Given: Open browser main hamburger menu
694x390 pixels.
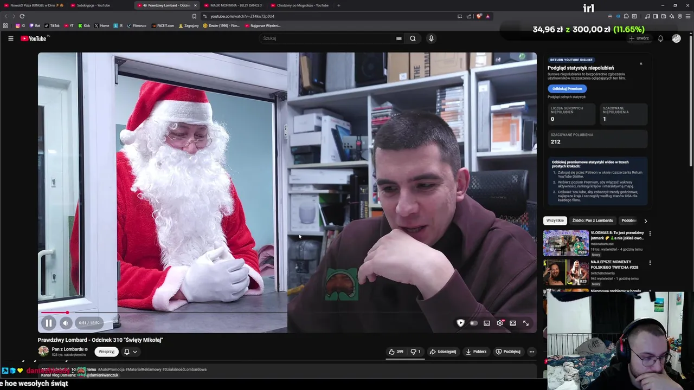Looking at the screenshot, I should 687,16.
